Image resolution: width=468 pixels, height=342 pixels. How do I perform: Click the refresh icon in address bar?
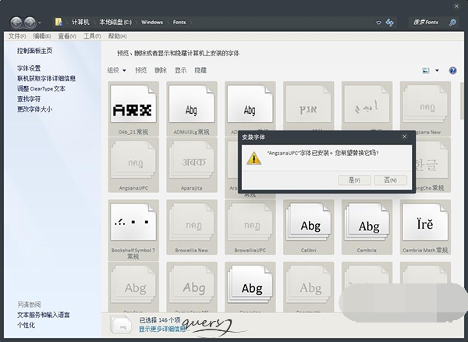pos(389,23)
